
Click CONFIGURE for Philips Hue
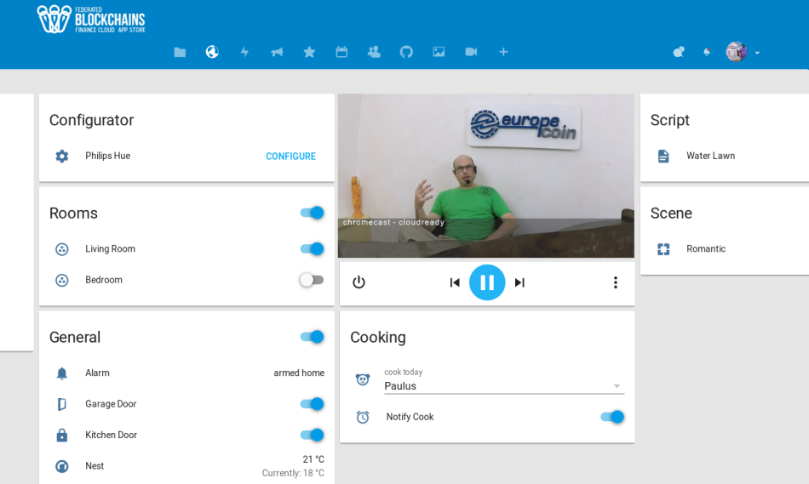pyautogui.click(x=290, y=157)
